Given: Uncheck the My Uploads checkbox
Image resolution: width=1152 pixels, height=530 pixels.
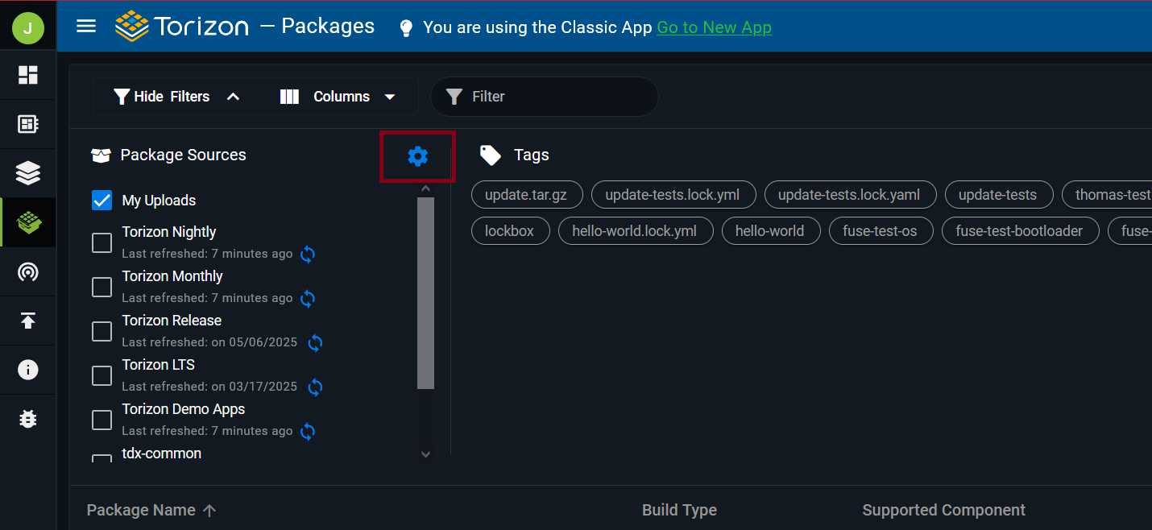Looking at the screenshot, I should tap(102, 201).
